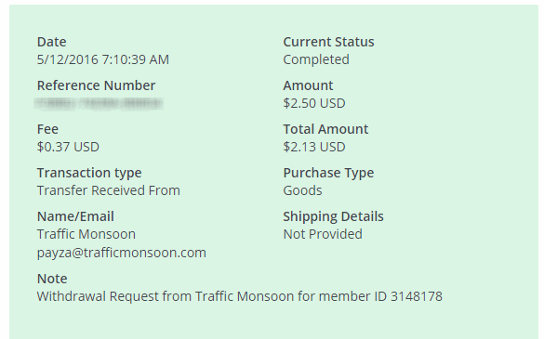The width and height of the screenshot is (544, 339).
Task: Click the Completed status value
Action: click(316, 59)
